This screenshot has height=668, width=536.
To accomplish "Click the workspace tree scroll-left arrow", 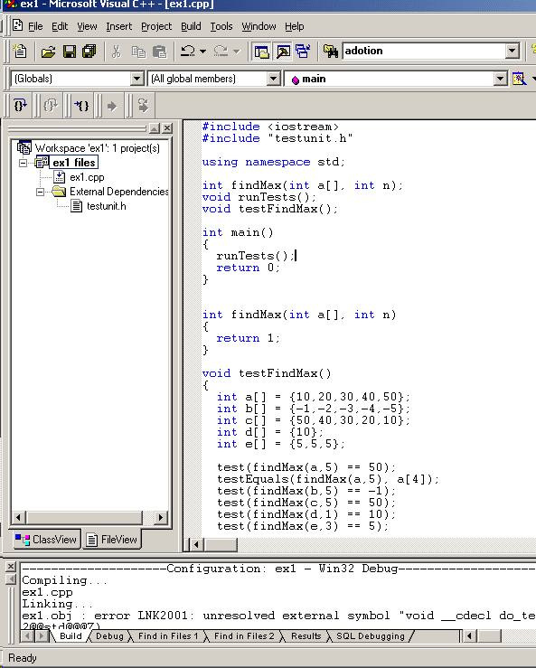I will pos(18,518).
